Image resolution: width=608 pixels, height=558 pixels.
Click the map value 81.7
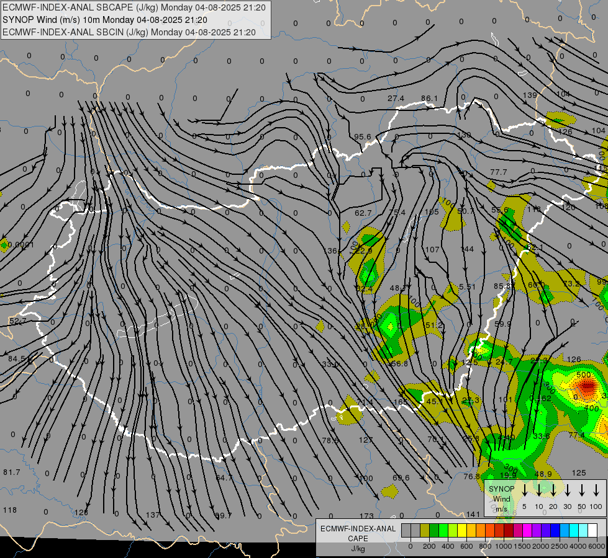[x=12, y=472]
